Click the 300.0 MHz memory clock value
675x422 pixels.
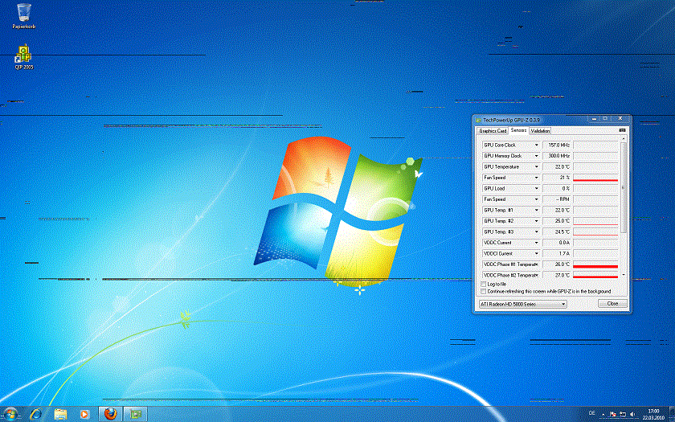point(557,156)
